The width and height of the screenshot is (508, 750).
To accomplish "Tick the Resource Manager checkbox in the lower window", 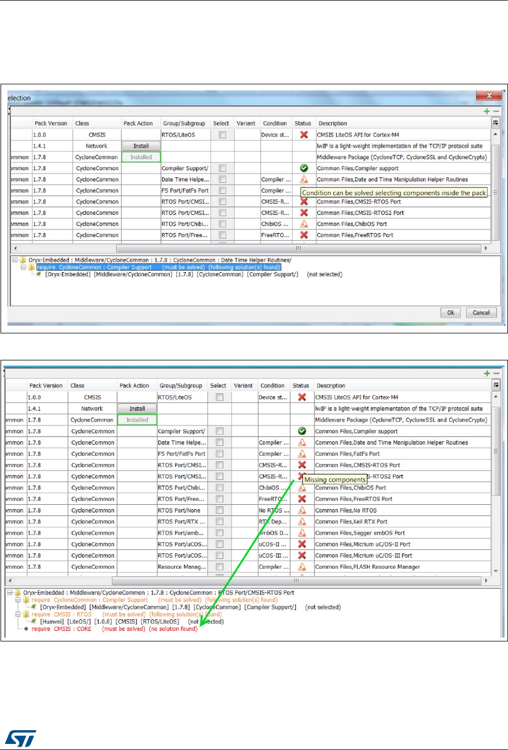I will point(219,566).
